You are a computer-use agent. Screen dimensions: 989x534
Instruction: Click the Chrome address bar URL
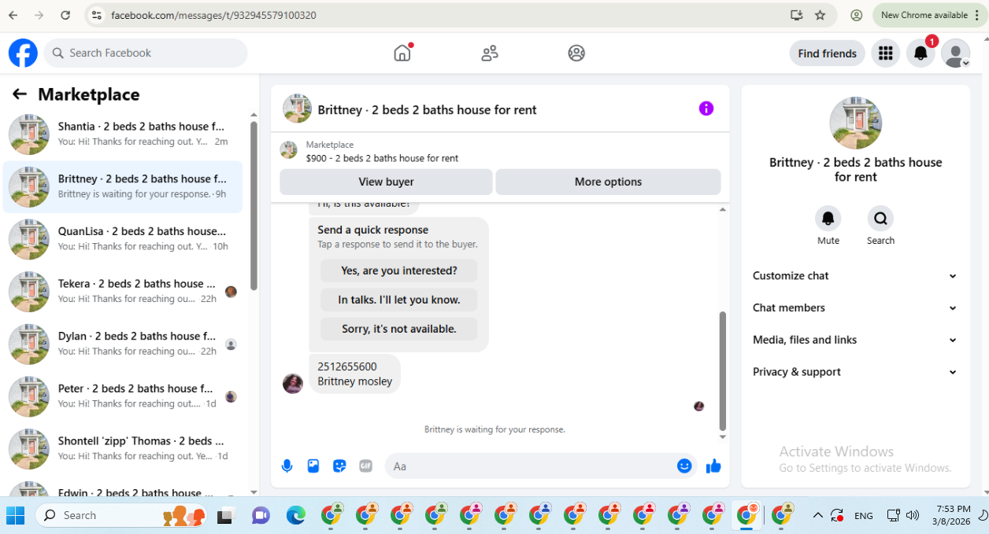[213, 15]
